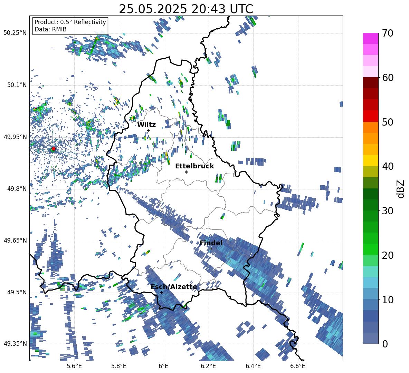The image size is (409, 373).
Task: Pick the yellow swatch just above 40 dBZ
Action: 370,160
